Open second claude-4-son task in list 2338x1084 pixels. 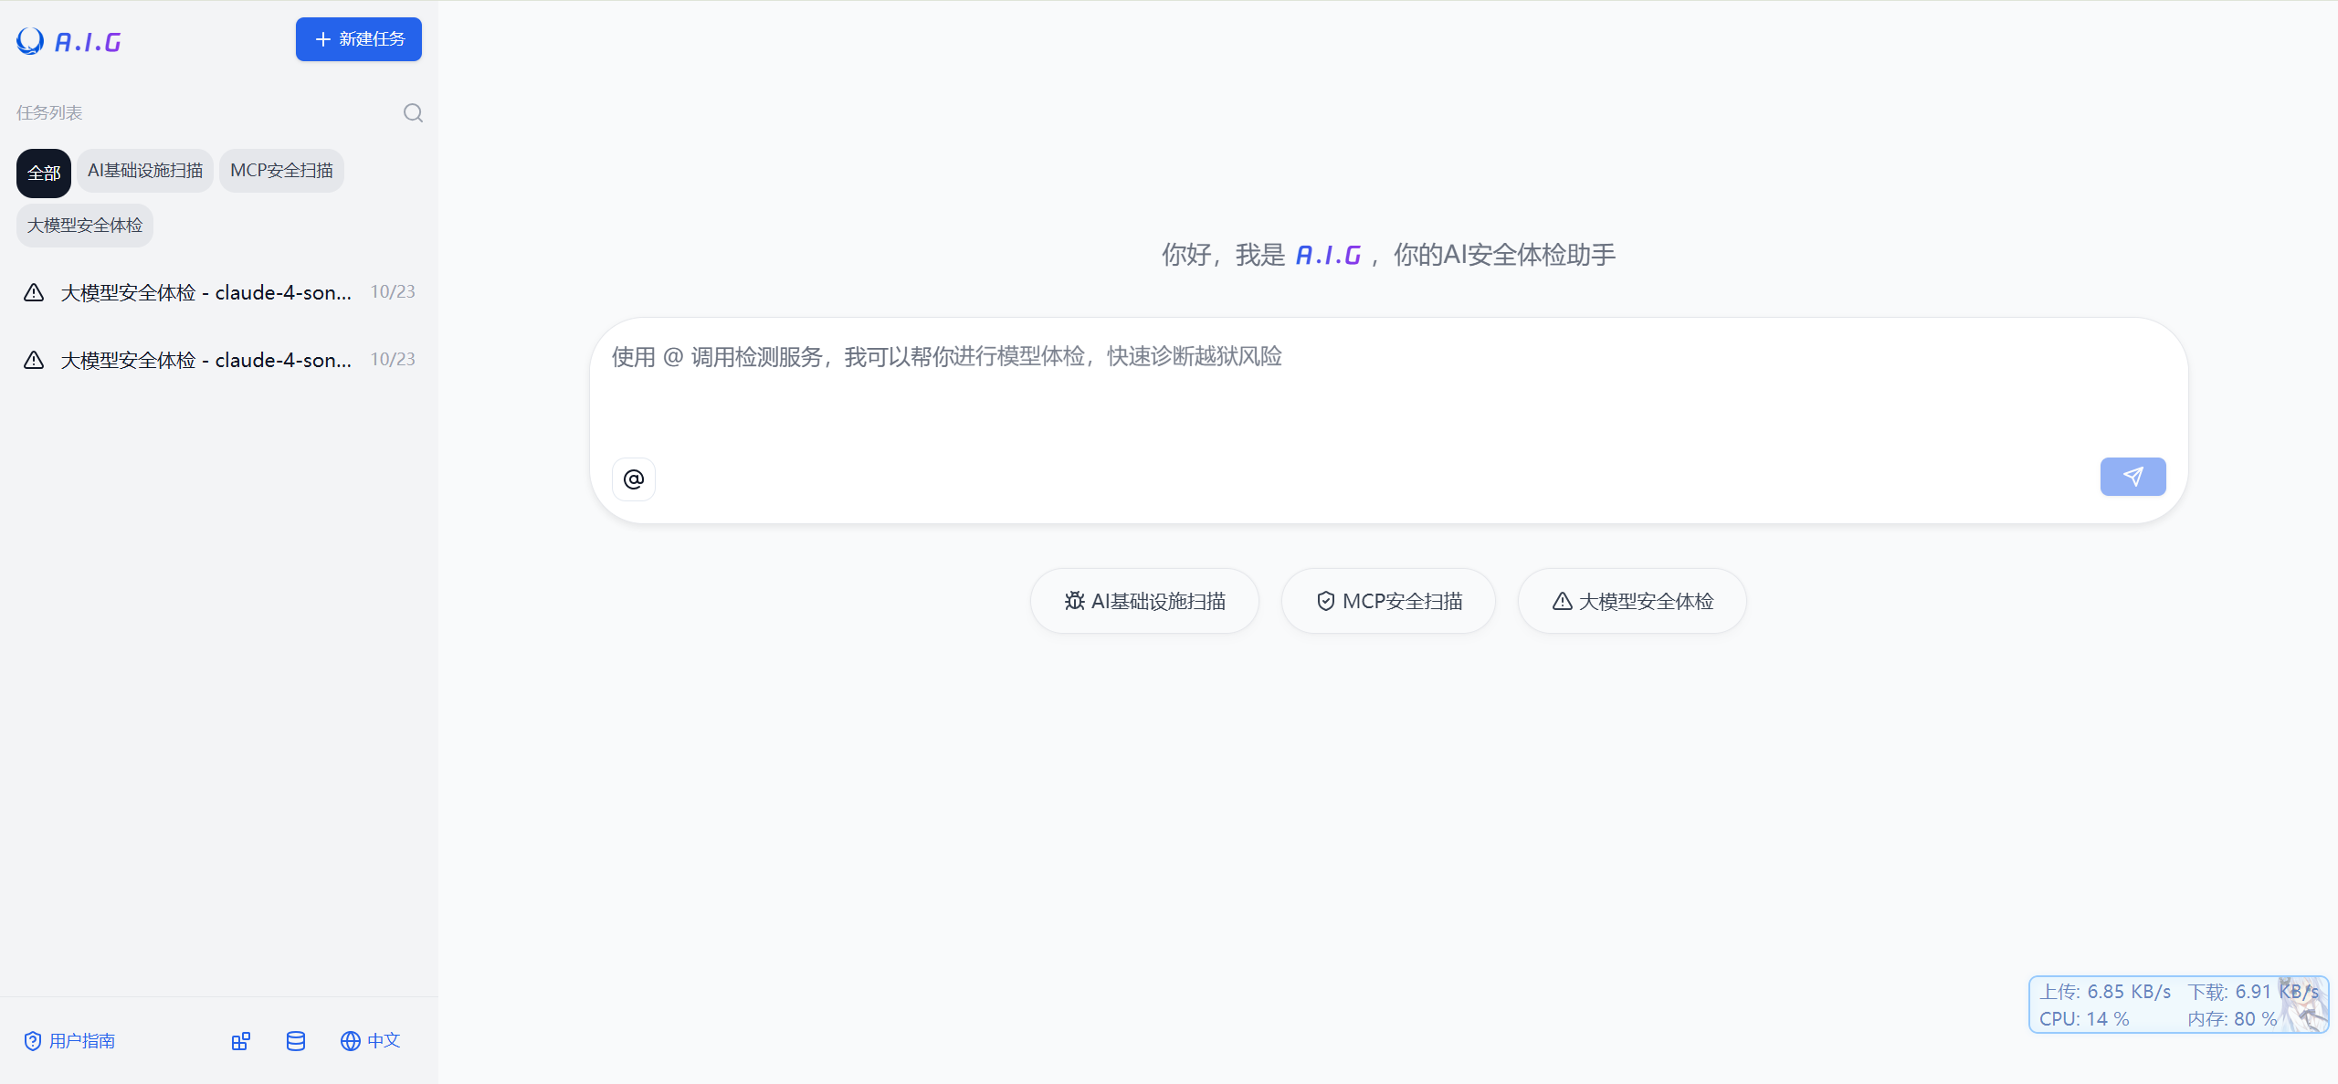(x=206, y=361)
